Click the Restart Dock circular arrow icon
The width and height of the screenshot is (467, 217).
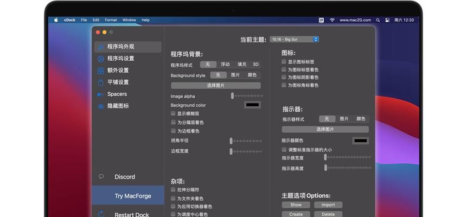(x=101, y=214)
